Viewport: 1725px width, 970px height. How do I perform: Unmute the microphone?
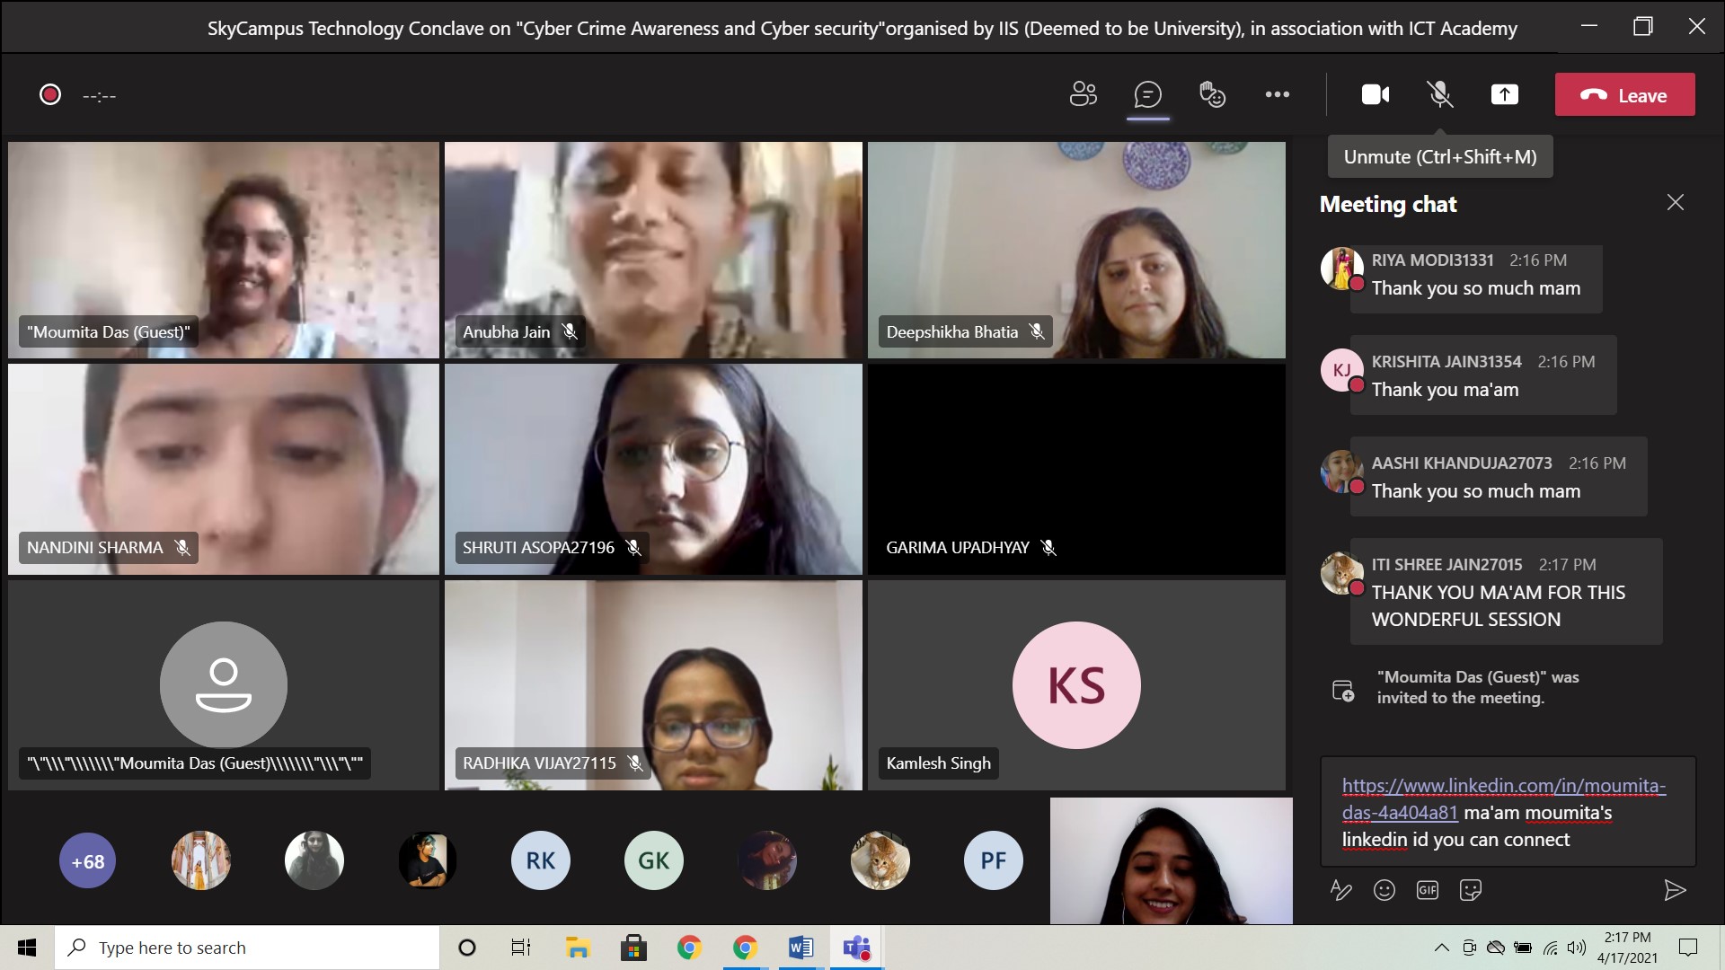(1439, 94)
